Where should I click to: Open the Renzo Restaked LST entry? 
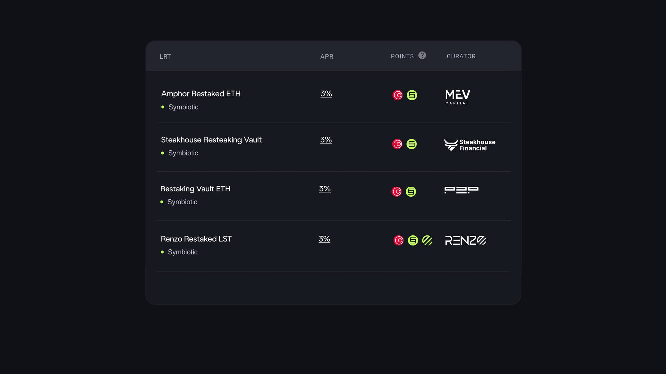(196, 239)
